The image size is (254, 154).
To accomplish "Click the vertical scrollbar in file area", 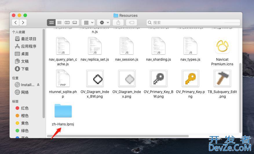I will (240, 98).
